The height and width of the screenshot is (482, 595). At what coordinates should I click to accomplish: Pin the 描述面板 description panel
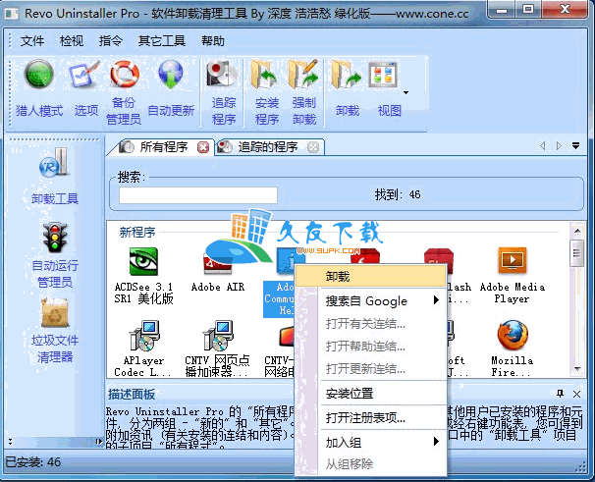(560, 394)
